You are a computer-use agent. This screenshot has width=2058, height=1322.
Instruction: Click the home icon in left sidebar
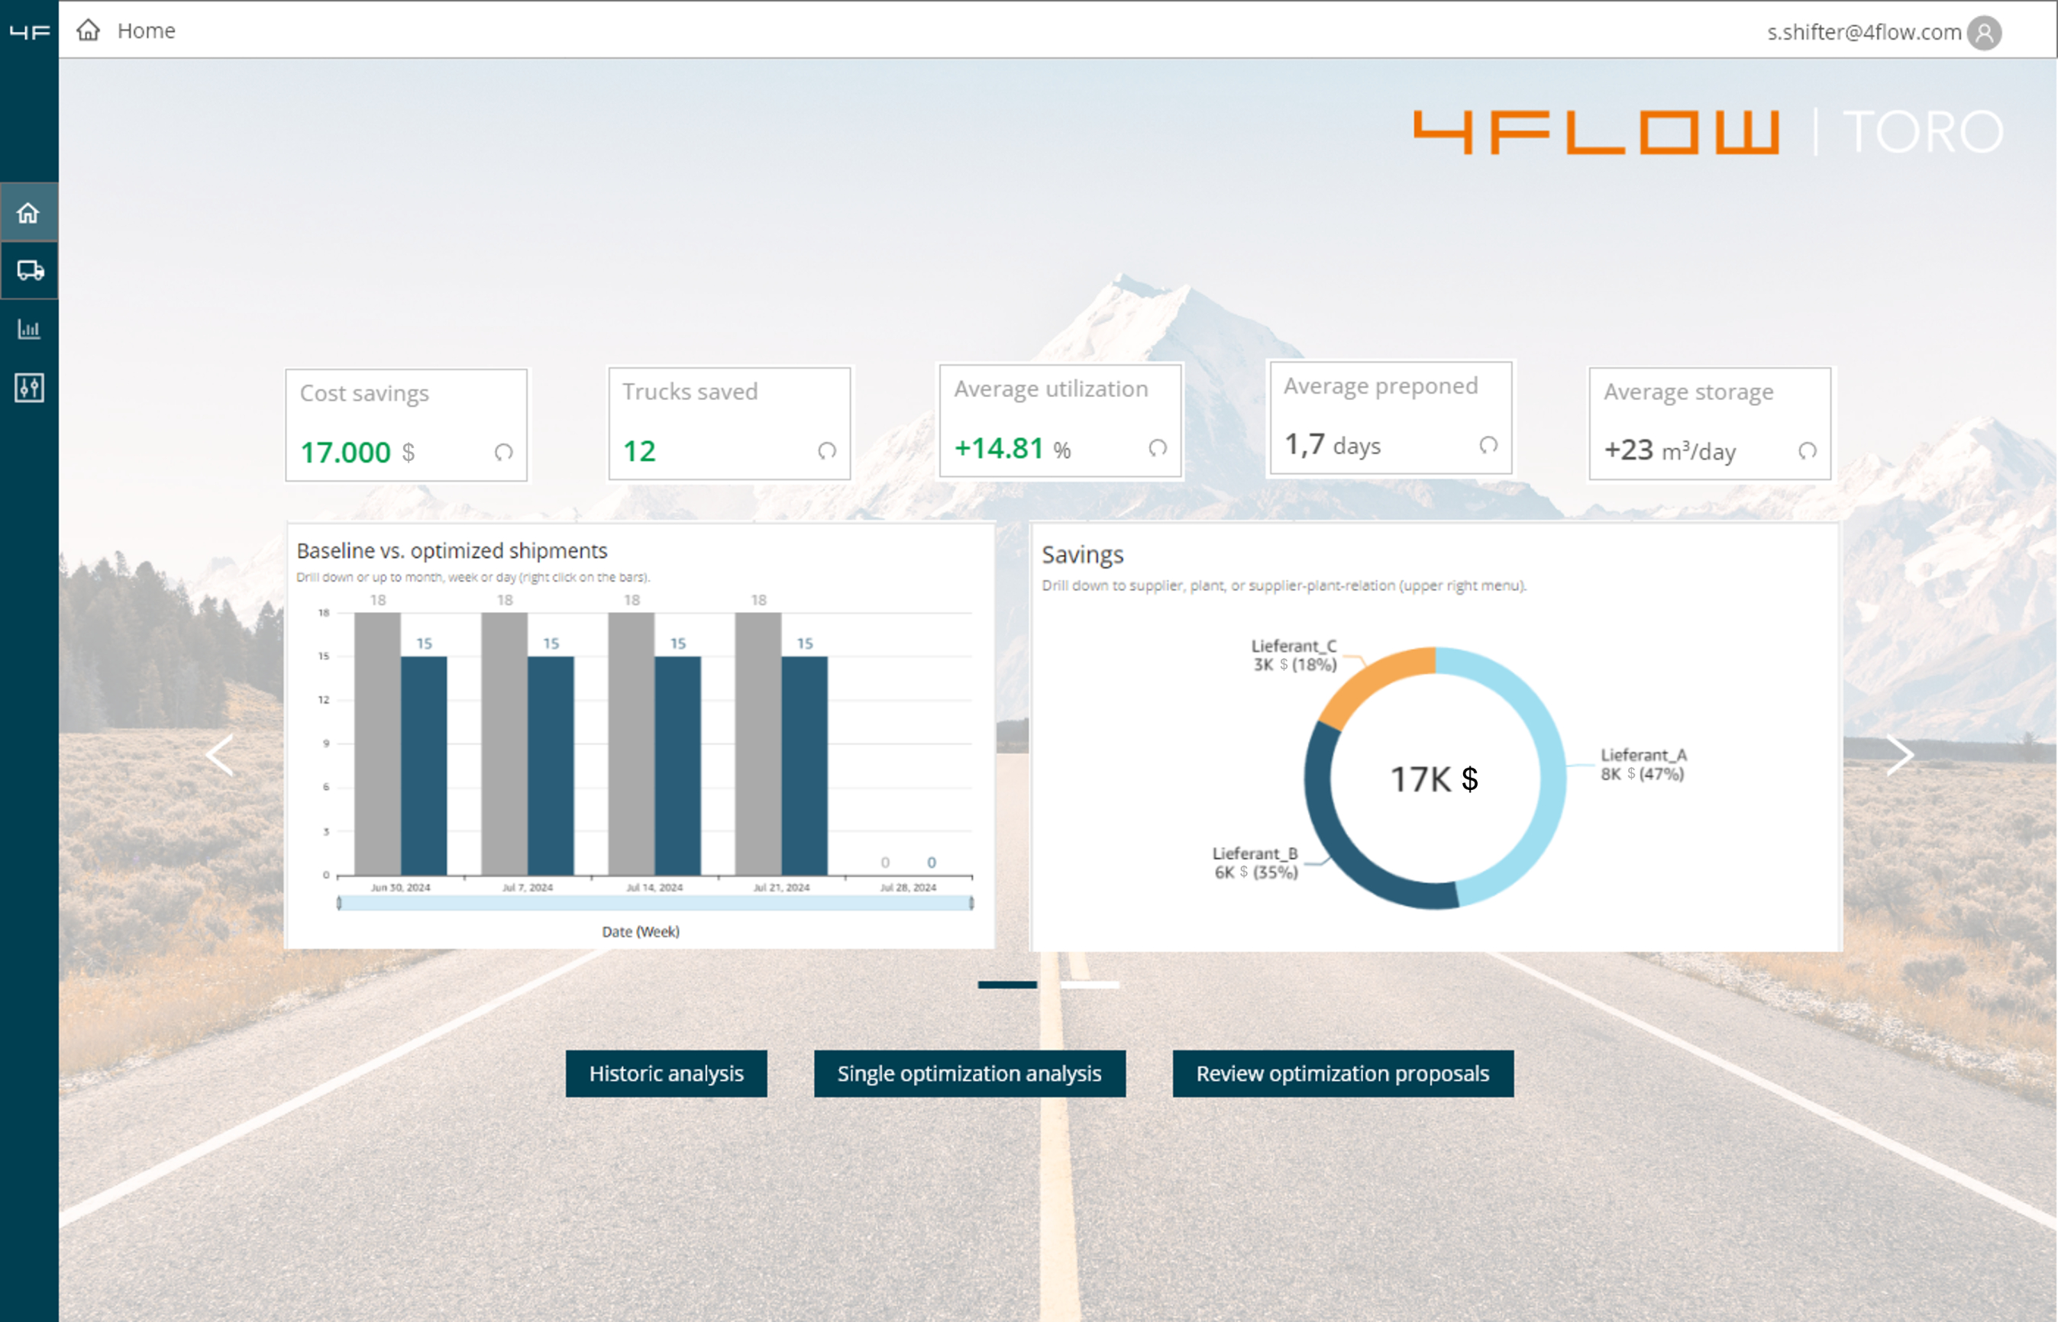pyautogui.click(x=28, y=212)
